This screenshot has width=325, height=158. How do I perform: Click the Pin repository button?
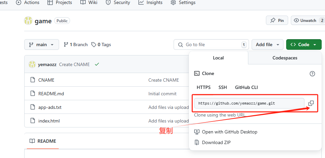tap(277, 20)
